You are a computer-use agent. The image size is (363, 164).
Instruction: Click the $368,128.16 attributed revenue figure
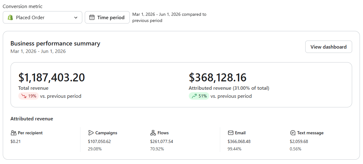tap(218, 77)
